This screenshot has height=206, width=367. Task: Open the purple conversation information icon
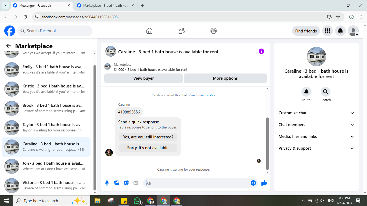[x=261, y=51]
